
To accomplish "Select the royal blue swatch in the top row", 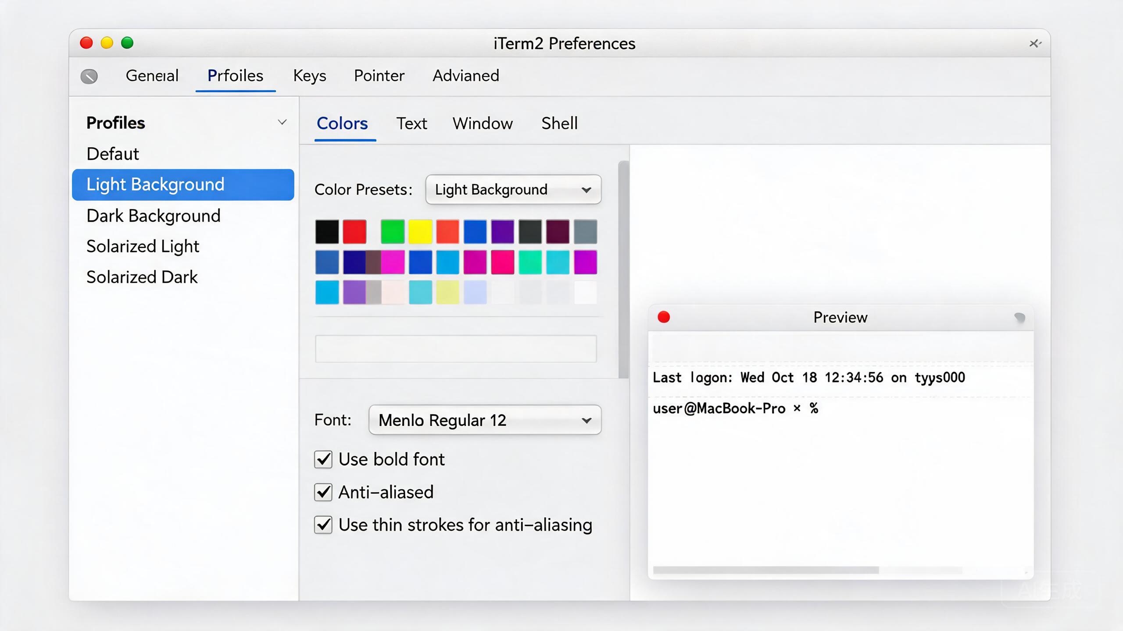I will 475,231.
